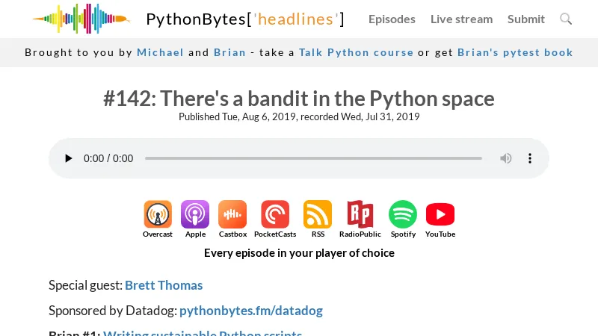Screen dimensions: 598x336
Task: Open the RadioPublic icon
Action: (x=360, y=215)
